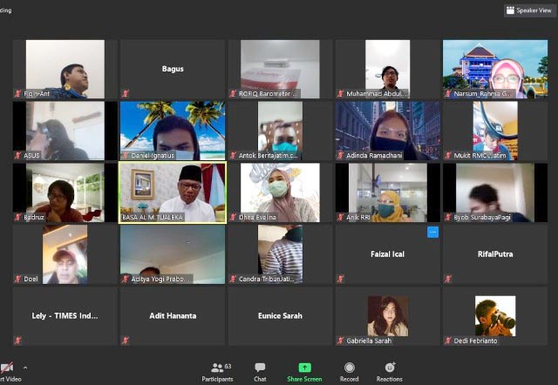Open more options on Faizal Ical tile
558x385 pixels.
point(432,232)
